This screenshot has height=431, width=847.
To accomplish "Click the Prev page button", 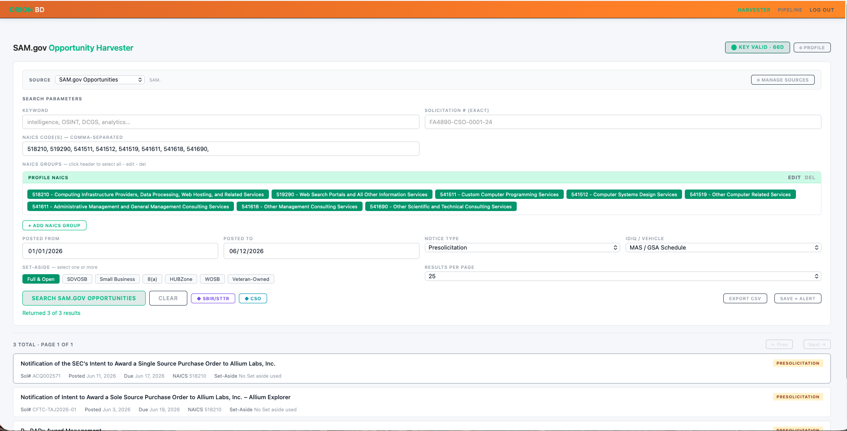I will [779, 344].
